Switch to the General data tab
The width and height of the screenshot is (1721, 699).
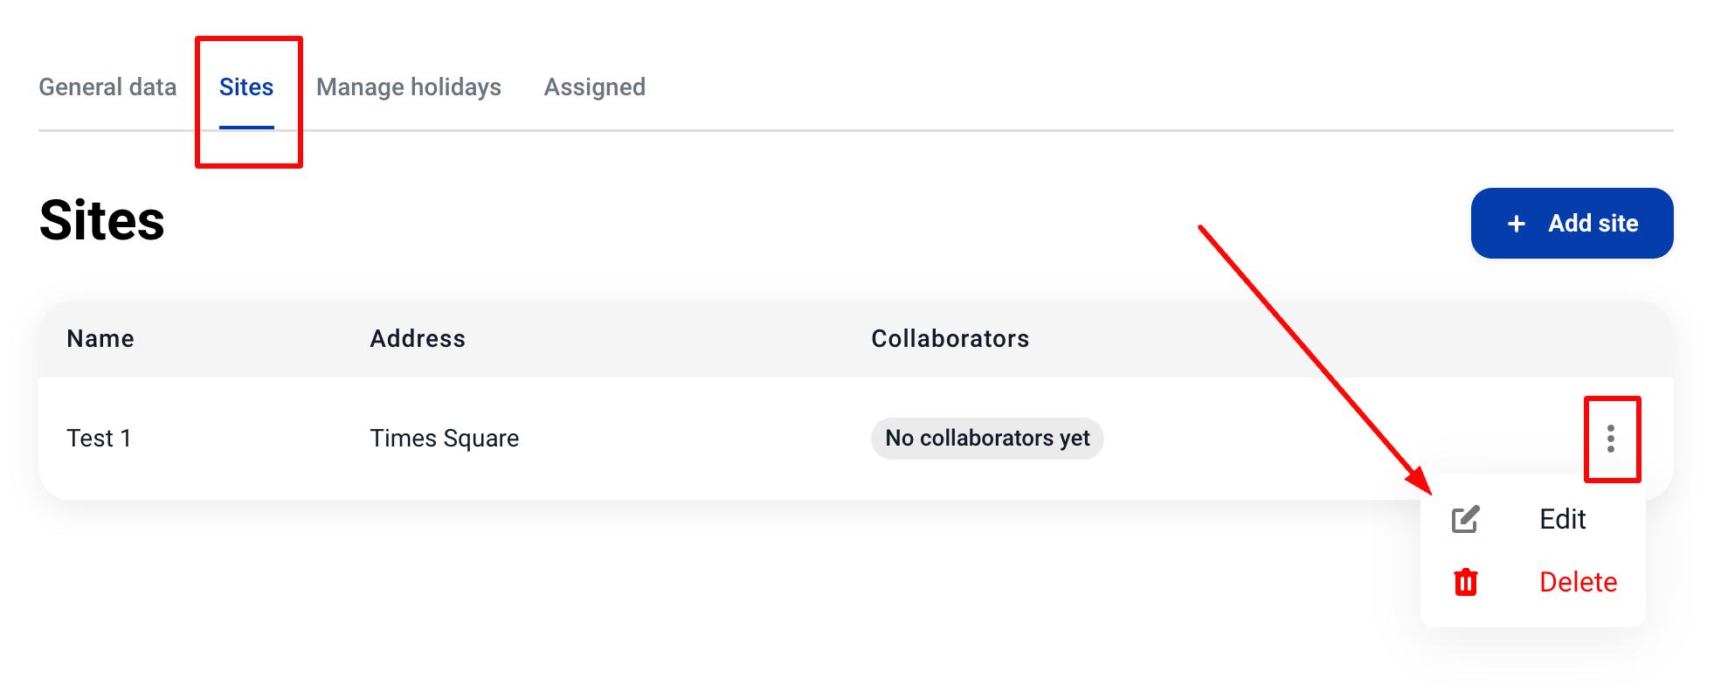(x=107, y=87)
